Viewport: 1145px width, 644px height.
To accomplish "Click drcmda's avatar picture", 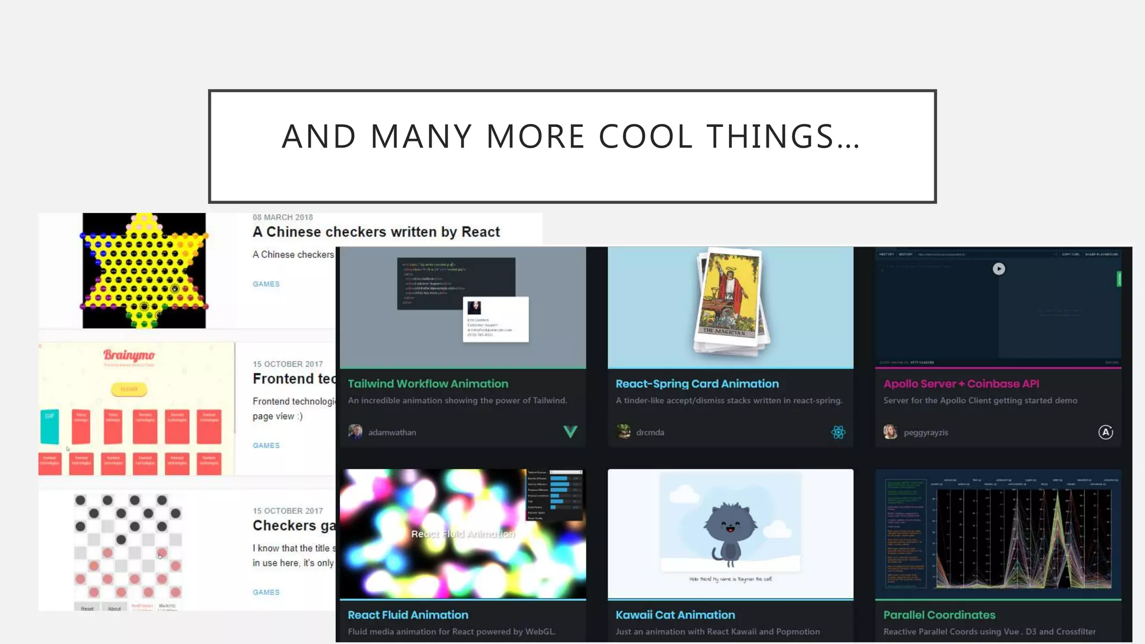I will [623, 432].
